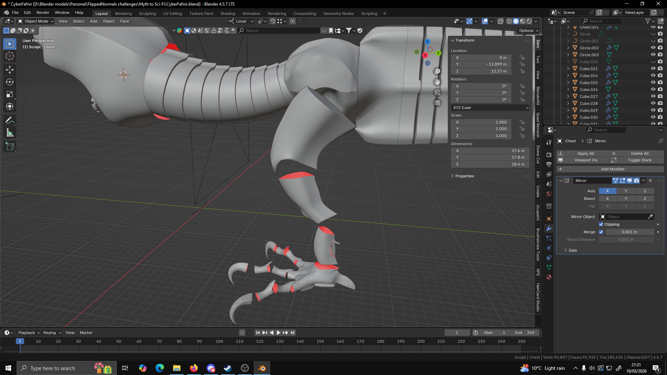The image size is (667, 375).
Task: Expand the Properties panel section
Action: [x=464, y=176]
